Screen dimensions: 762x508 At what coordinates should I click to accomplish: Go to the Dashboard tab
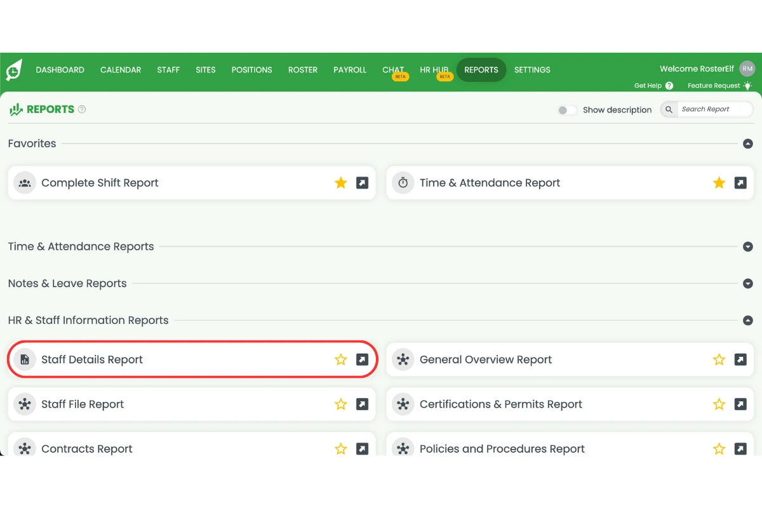[x=60, y=70]
